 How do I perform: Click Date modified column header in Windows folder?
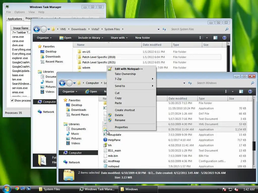(x=182, y=99)
